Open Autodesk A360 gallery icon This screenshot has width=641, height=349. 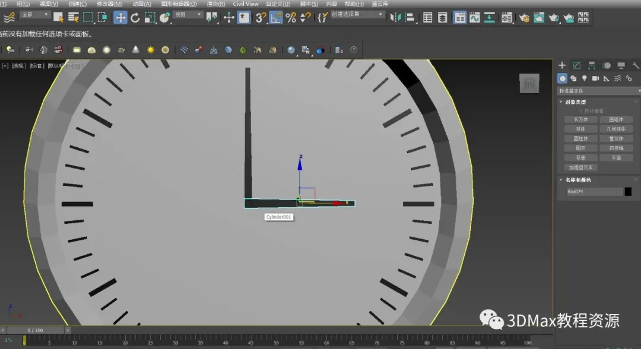(x=583, y=18)
